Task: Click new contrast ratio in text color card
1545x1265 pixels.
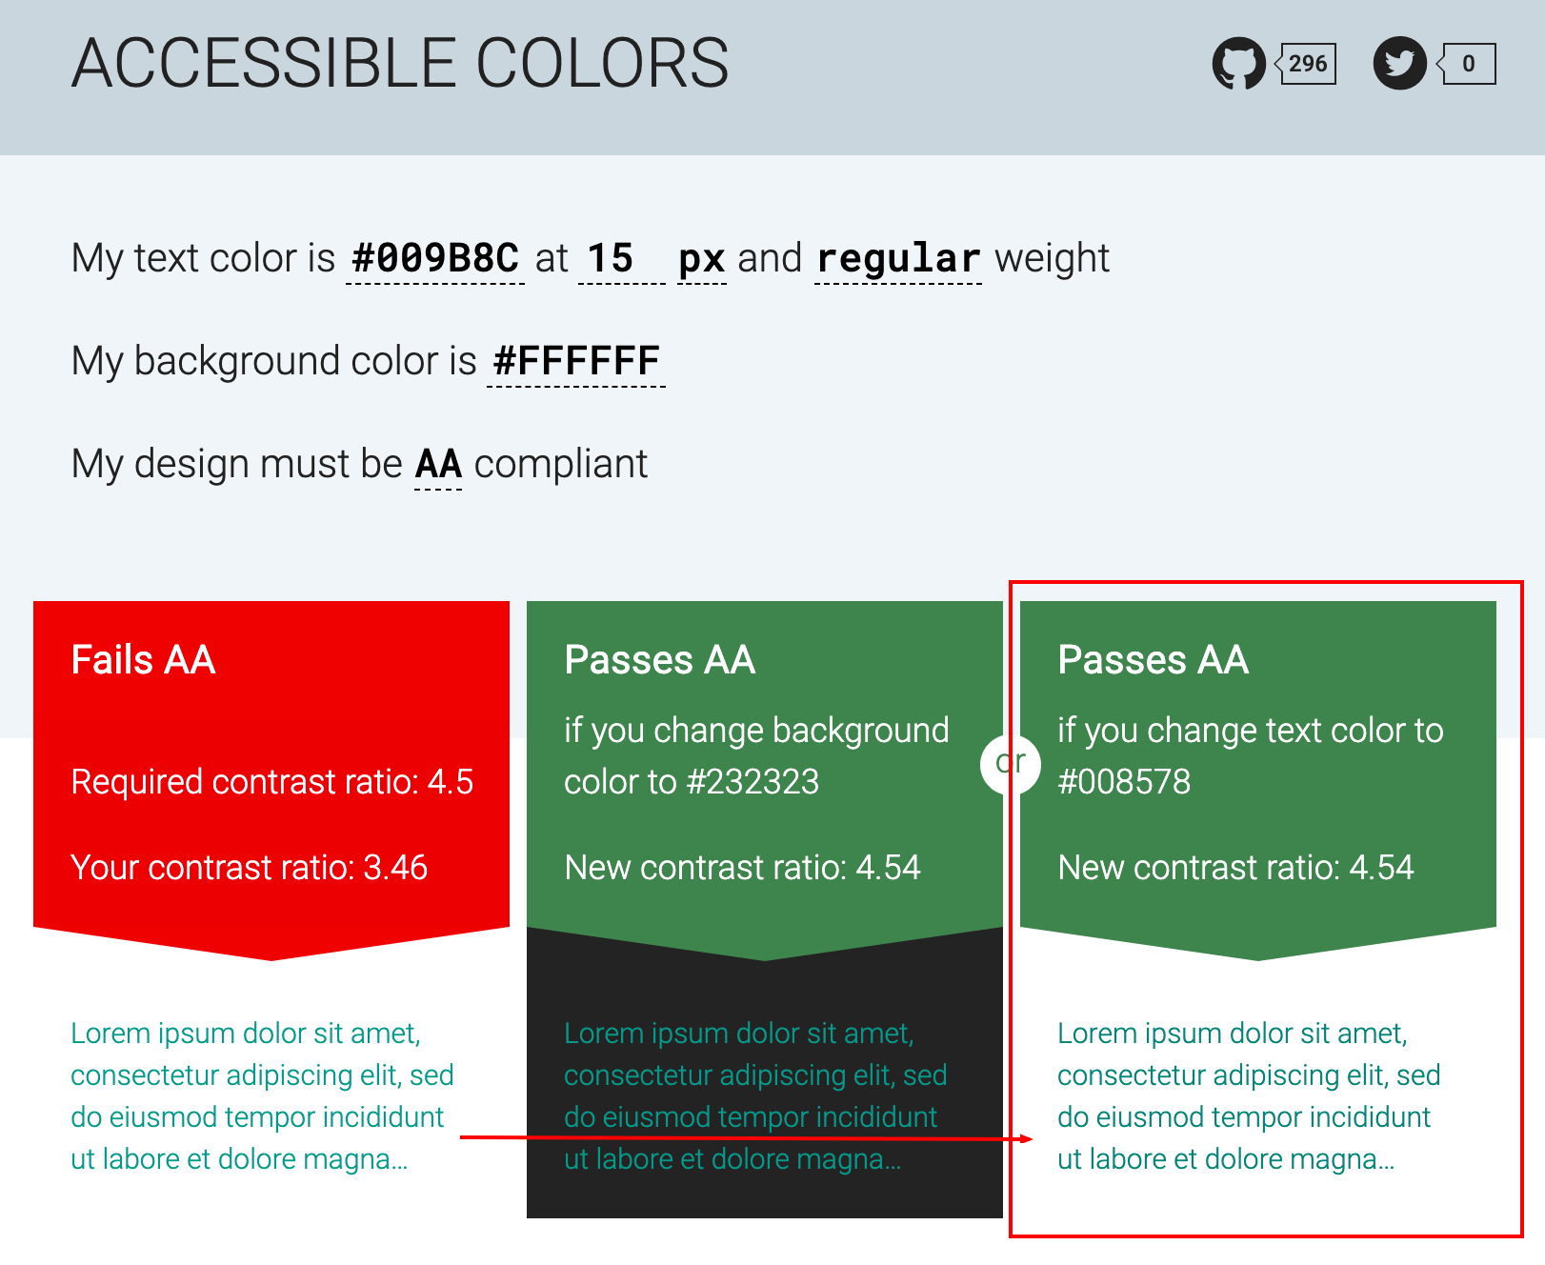Action: [x=1236, y=867]
